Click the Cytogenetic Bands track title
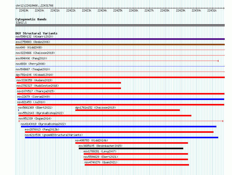 31,19
